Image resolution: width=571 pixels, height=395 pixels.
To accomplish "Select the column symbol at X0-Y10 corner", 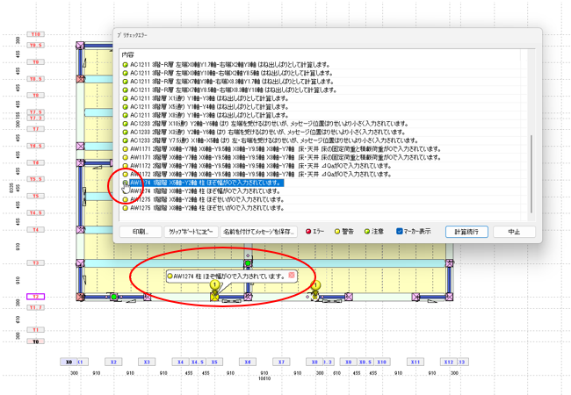I will click(80, 46).
